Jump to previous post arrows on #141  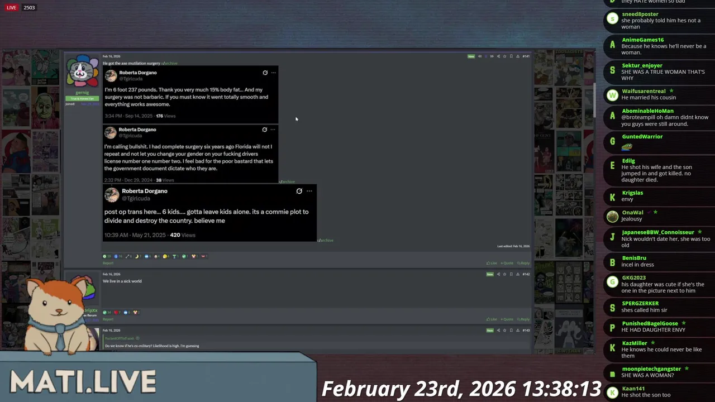click(x=480, y=56)
